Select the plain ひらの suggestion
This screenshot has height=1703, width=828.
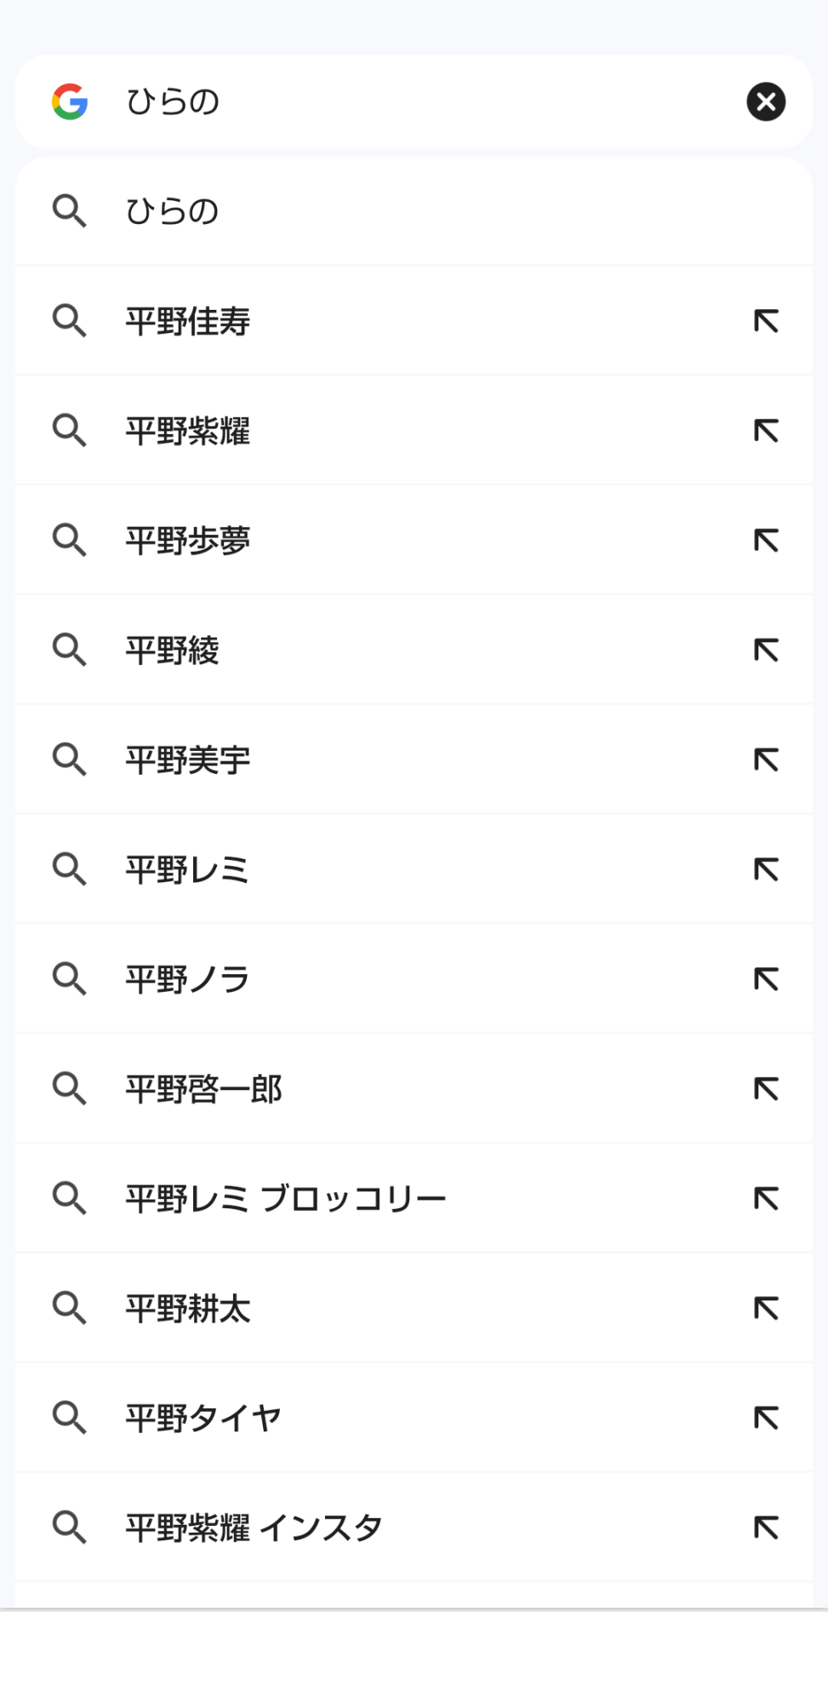(x=173, y=211)
